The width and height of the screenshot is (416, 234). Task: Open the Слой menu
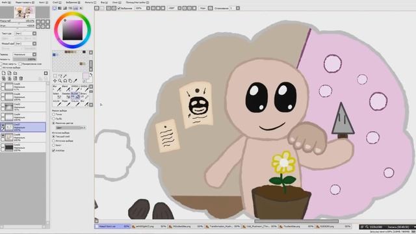[57, 2]
